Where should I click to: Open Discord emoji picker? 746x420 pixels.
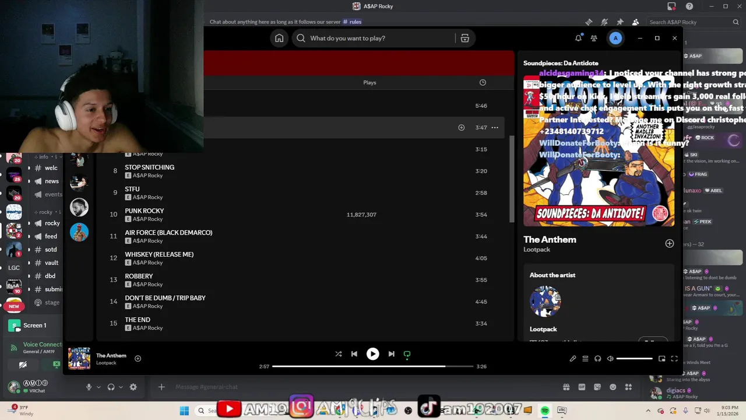click(x=613, y=387)
